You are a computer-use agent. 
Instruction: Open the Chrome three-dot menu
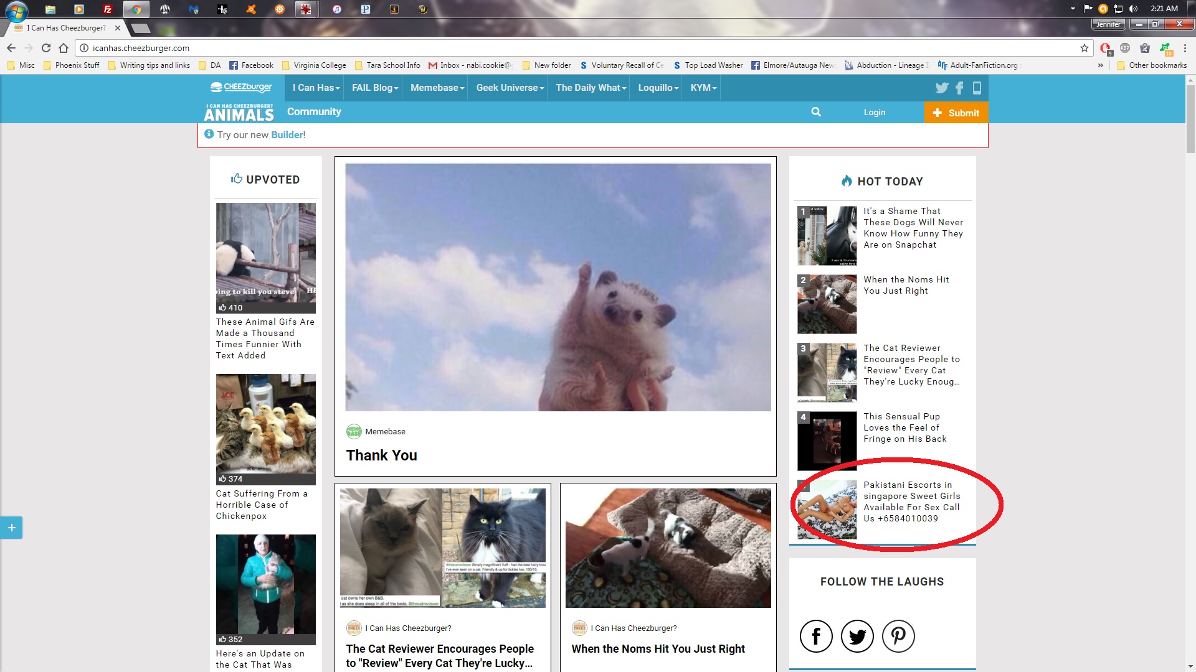tap(1185, 48)
